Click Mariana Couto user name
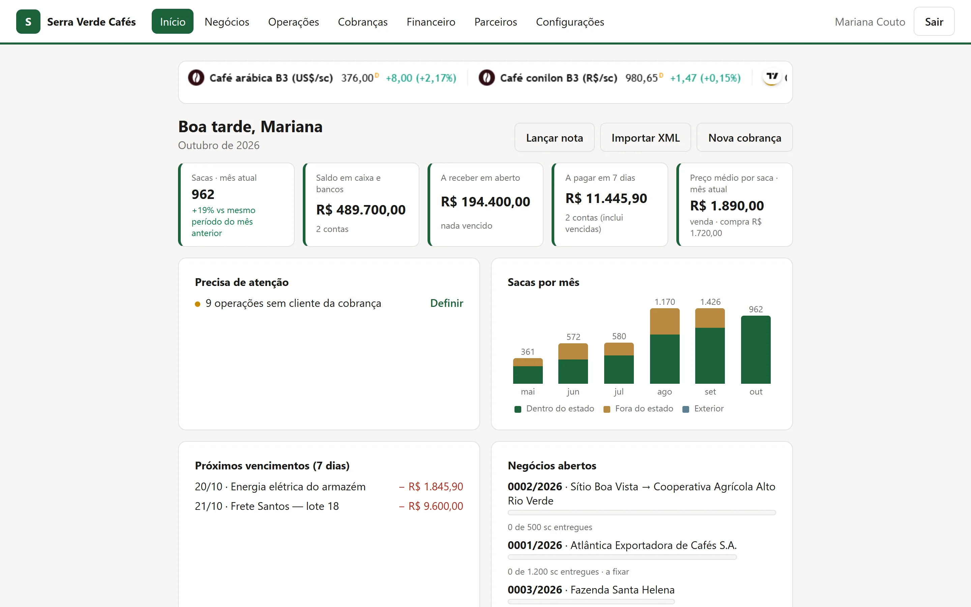This screenshot has height=607, width=971. point(870,22)
